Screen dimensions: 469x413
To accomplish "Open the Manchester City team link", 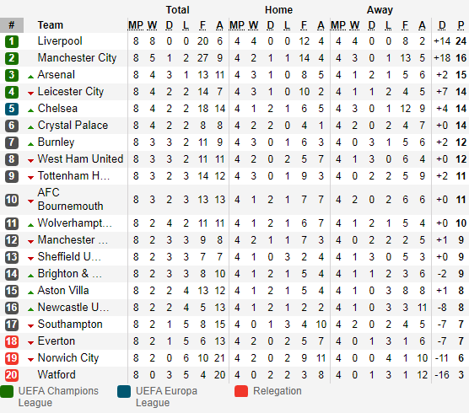I will pyautogui.click(x=77, y=58).
